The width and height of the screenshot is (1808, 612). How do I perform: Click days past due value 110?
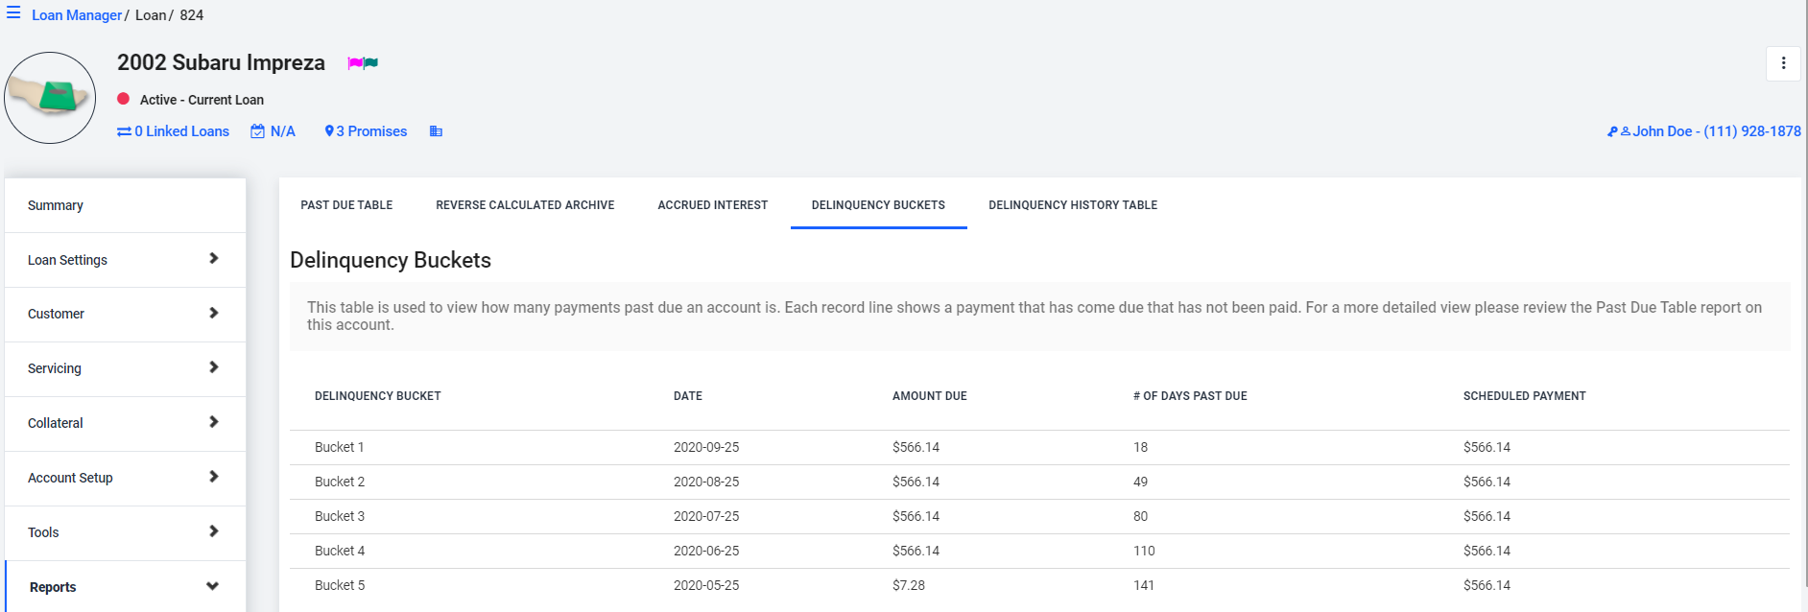click(x=1144, y=551)
